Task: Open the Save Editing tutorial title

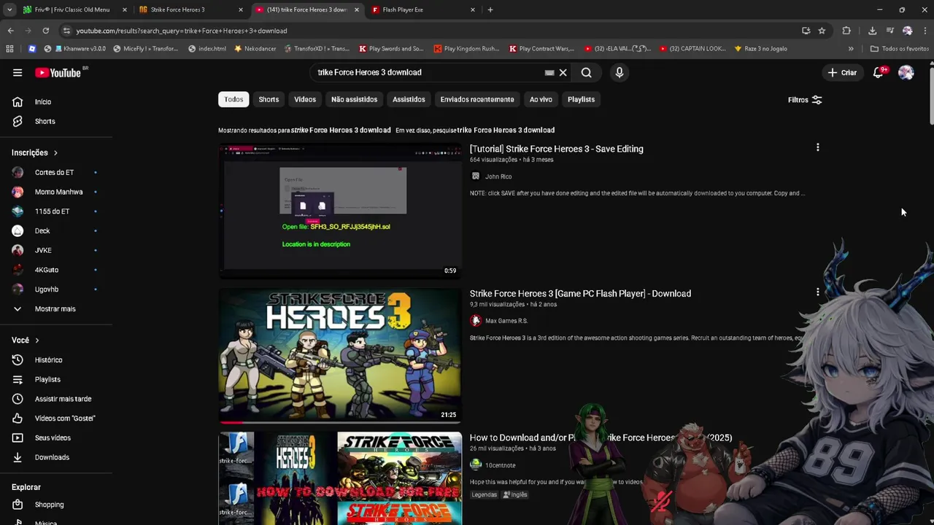Action: pos(557,149)
